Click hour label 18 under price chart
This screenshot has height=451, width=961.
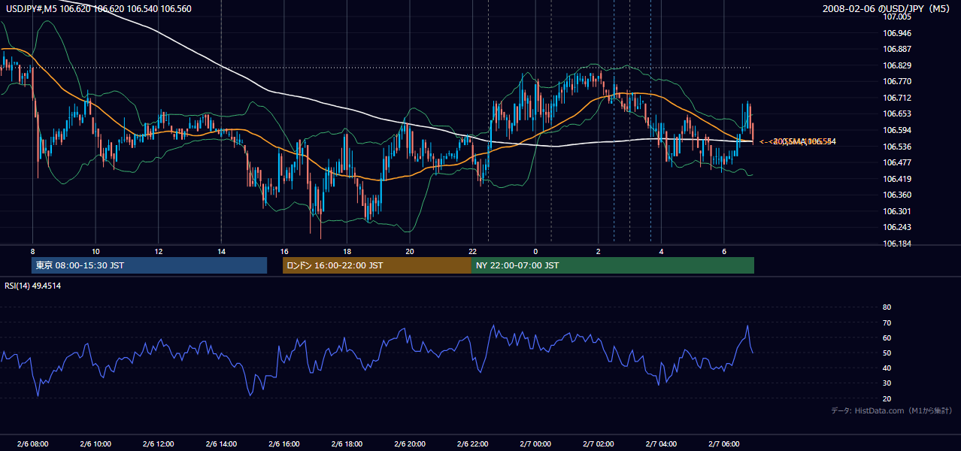pyautogui.click(x=347, y=251)
